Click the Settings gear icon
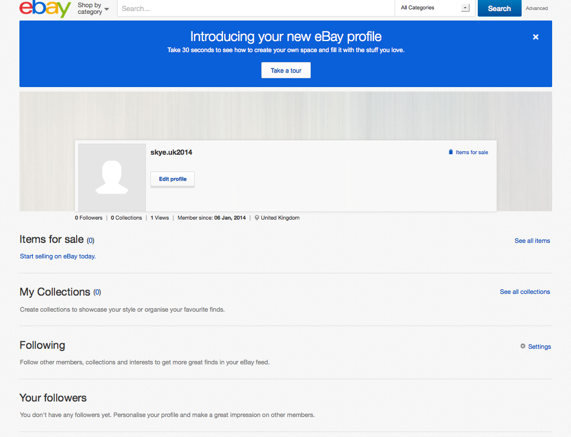Viewport: 571px width, 437px height. 523,346
